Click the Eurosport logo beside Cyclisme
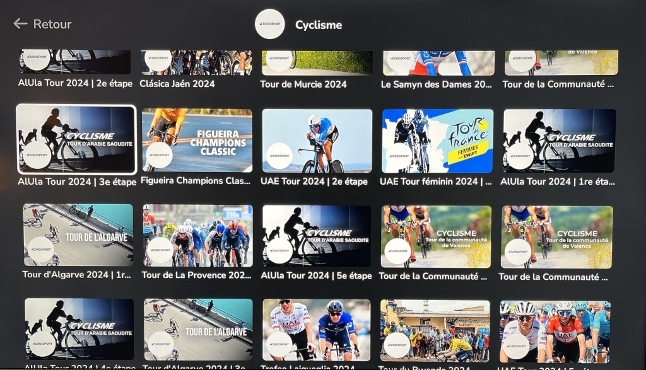Screen dimensions: 646x370 tap(270, 25)
